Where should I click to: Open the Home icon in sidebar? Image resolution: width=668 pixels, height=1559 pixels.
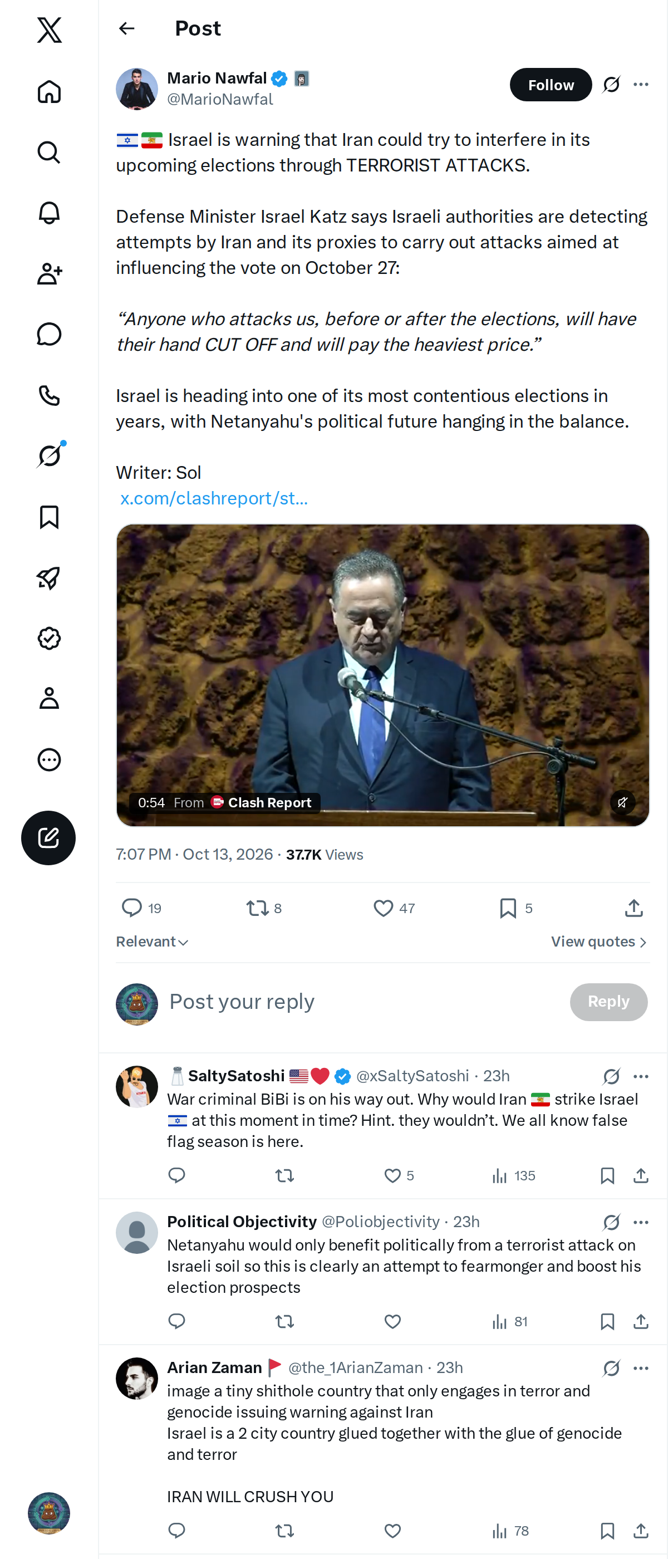49,91
